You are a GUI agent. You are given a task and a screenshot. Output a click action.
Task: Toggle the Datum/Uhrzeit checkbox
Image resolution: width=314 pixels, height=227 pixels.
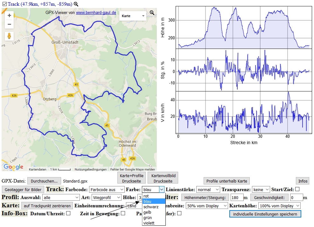(68, 213)
